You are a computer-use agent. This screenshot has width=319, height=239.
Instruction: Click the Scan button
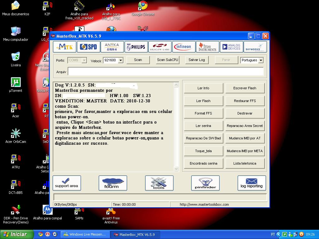coord(138,60)
